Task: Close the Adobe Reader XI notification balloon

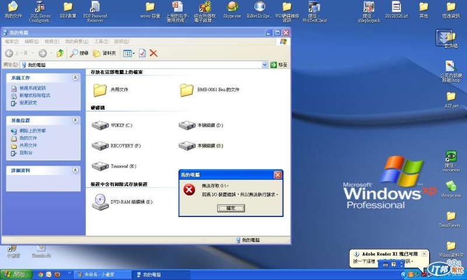Action: click(x=424, y=254)
